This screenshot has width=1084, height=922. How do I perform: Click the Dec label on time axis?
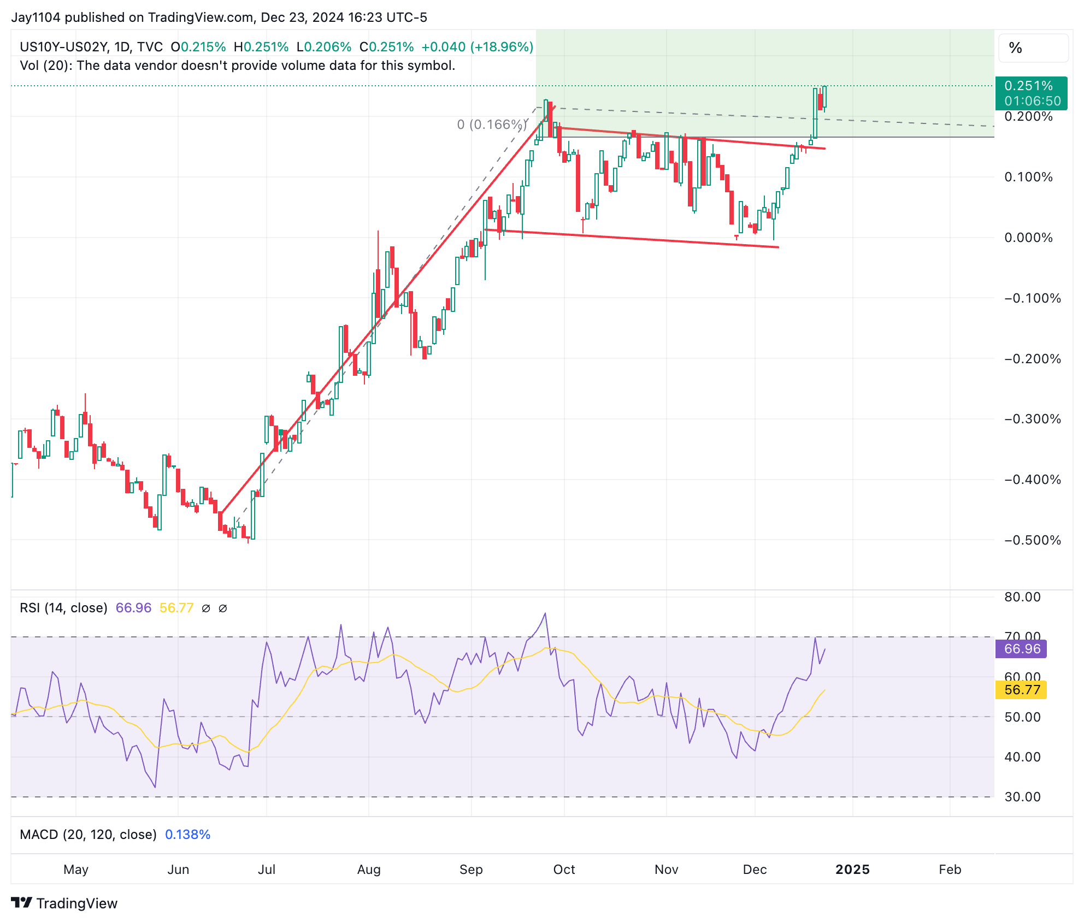755,870
